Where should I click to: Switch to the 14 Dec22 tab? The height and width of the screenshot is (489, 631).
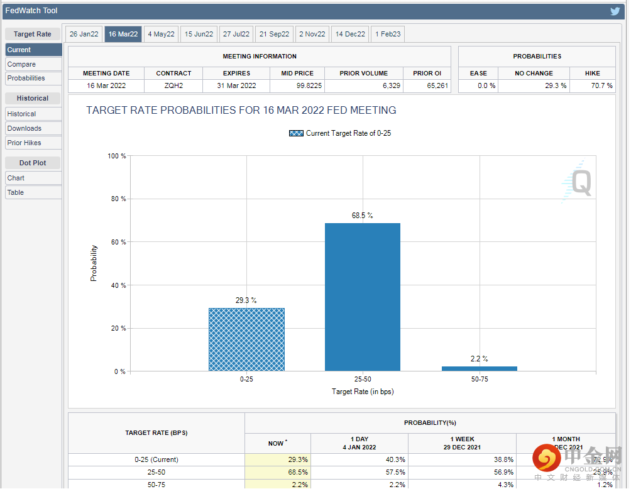point(350,34)
